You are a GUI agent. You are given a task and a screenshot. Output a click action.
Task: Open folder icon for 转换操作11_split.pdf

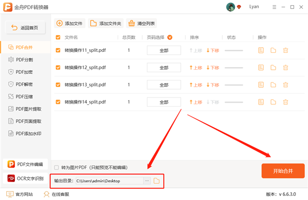point(273,50)
